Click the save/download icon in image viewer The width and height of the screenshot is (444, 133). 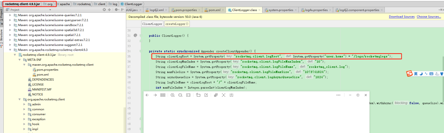231,95
